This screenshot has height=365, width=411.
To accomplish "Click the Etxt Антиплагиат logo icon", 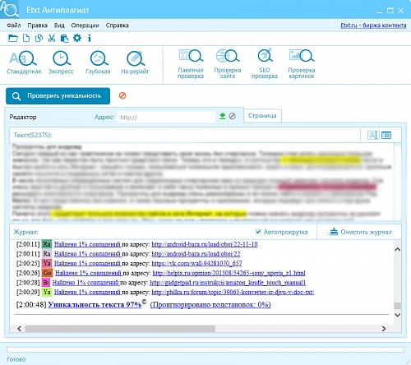I will pyautogui.click(x=9, y=9).
